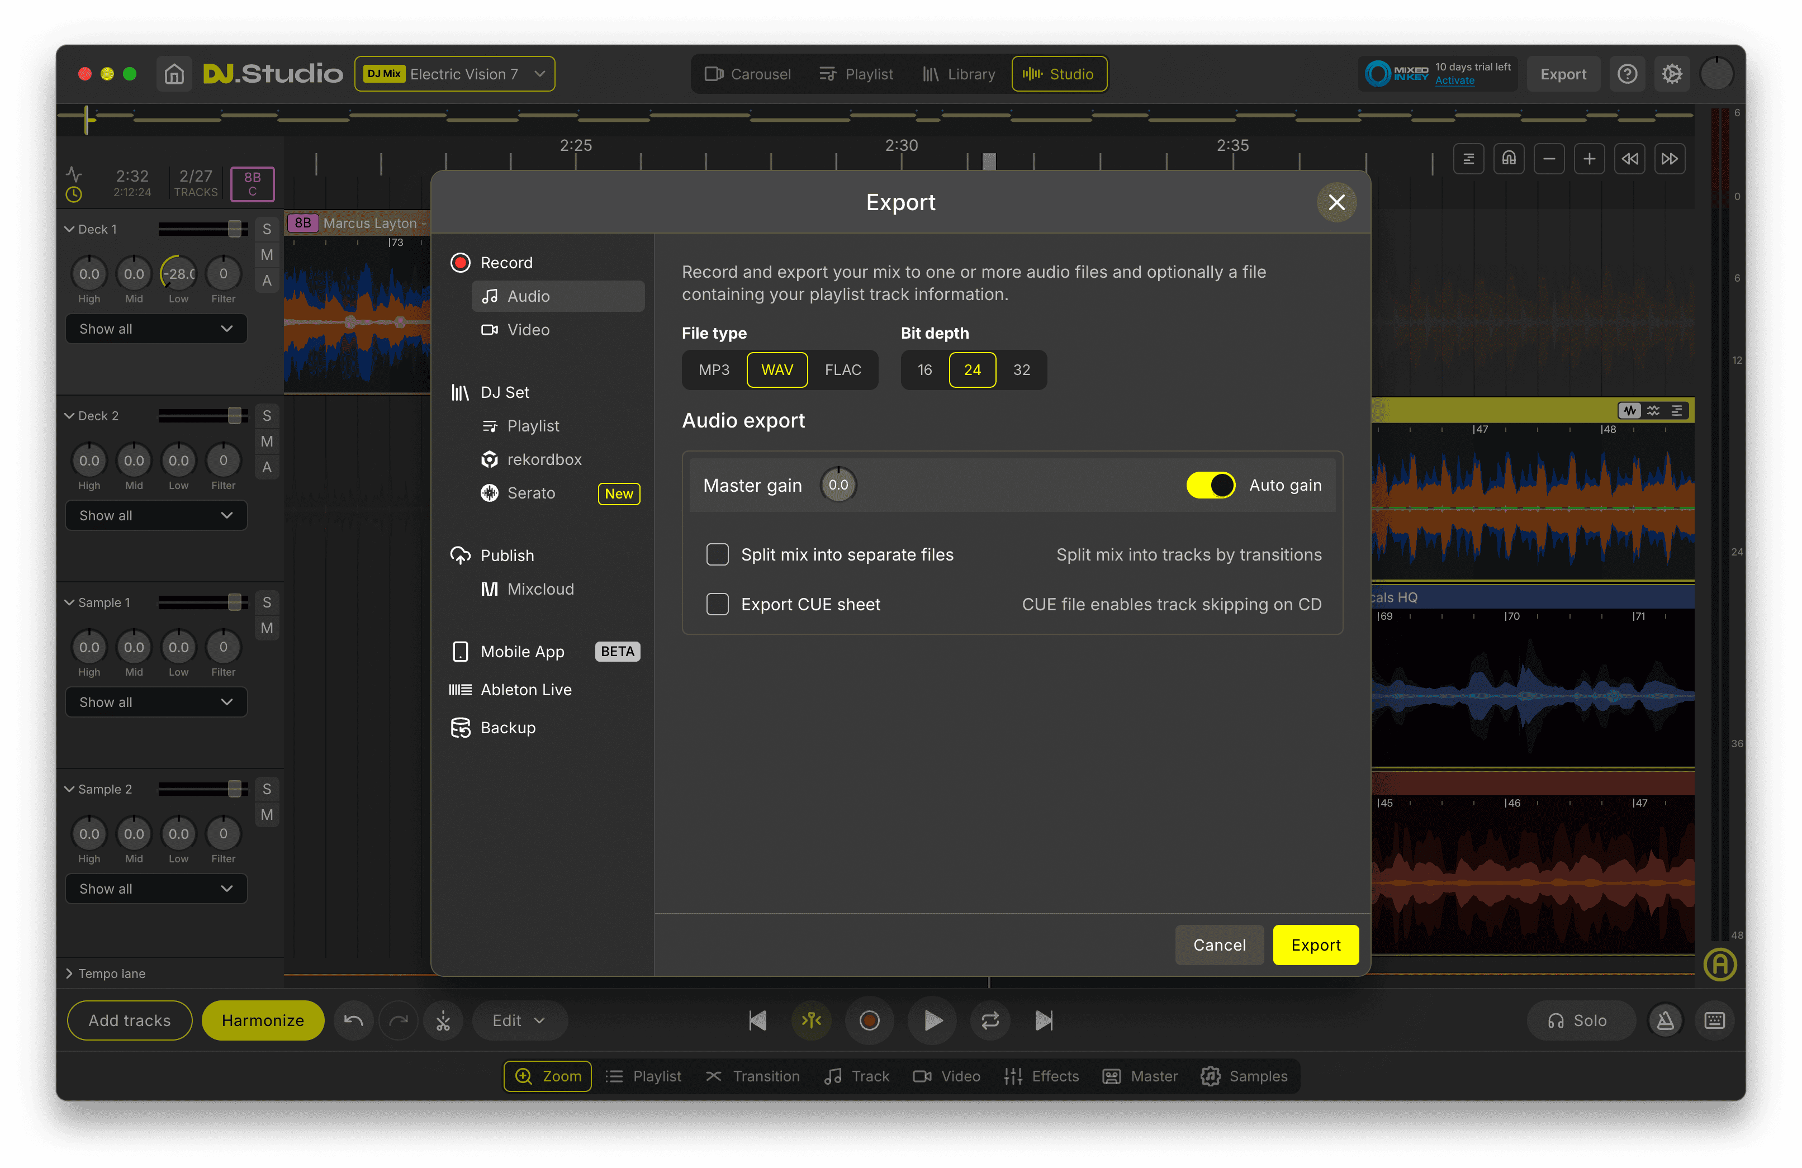Click Deck 1 Low EQ knob

[179, 273]
